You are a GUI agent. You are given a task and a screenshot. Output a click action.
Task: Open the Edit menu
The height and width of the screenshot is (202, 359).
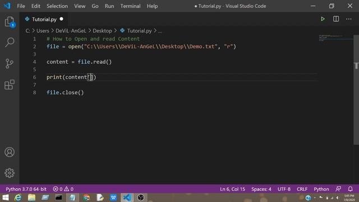coord(36,6)
